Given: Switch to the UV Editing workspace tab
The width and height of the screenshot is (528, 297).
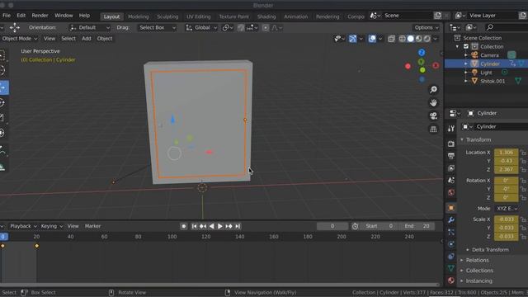Looking at the screenshot, I should pos(198,16).
